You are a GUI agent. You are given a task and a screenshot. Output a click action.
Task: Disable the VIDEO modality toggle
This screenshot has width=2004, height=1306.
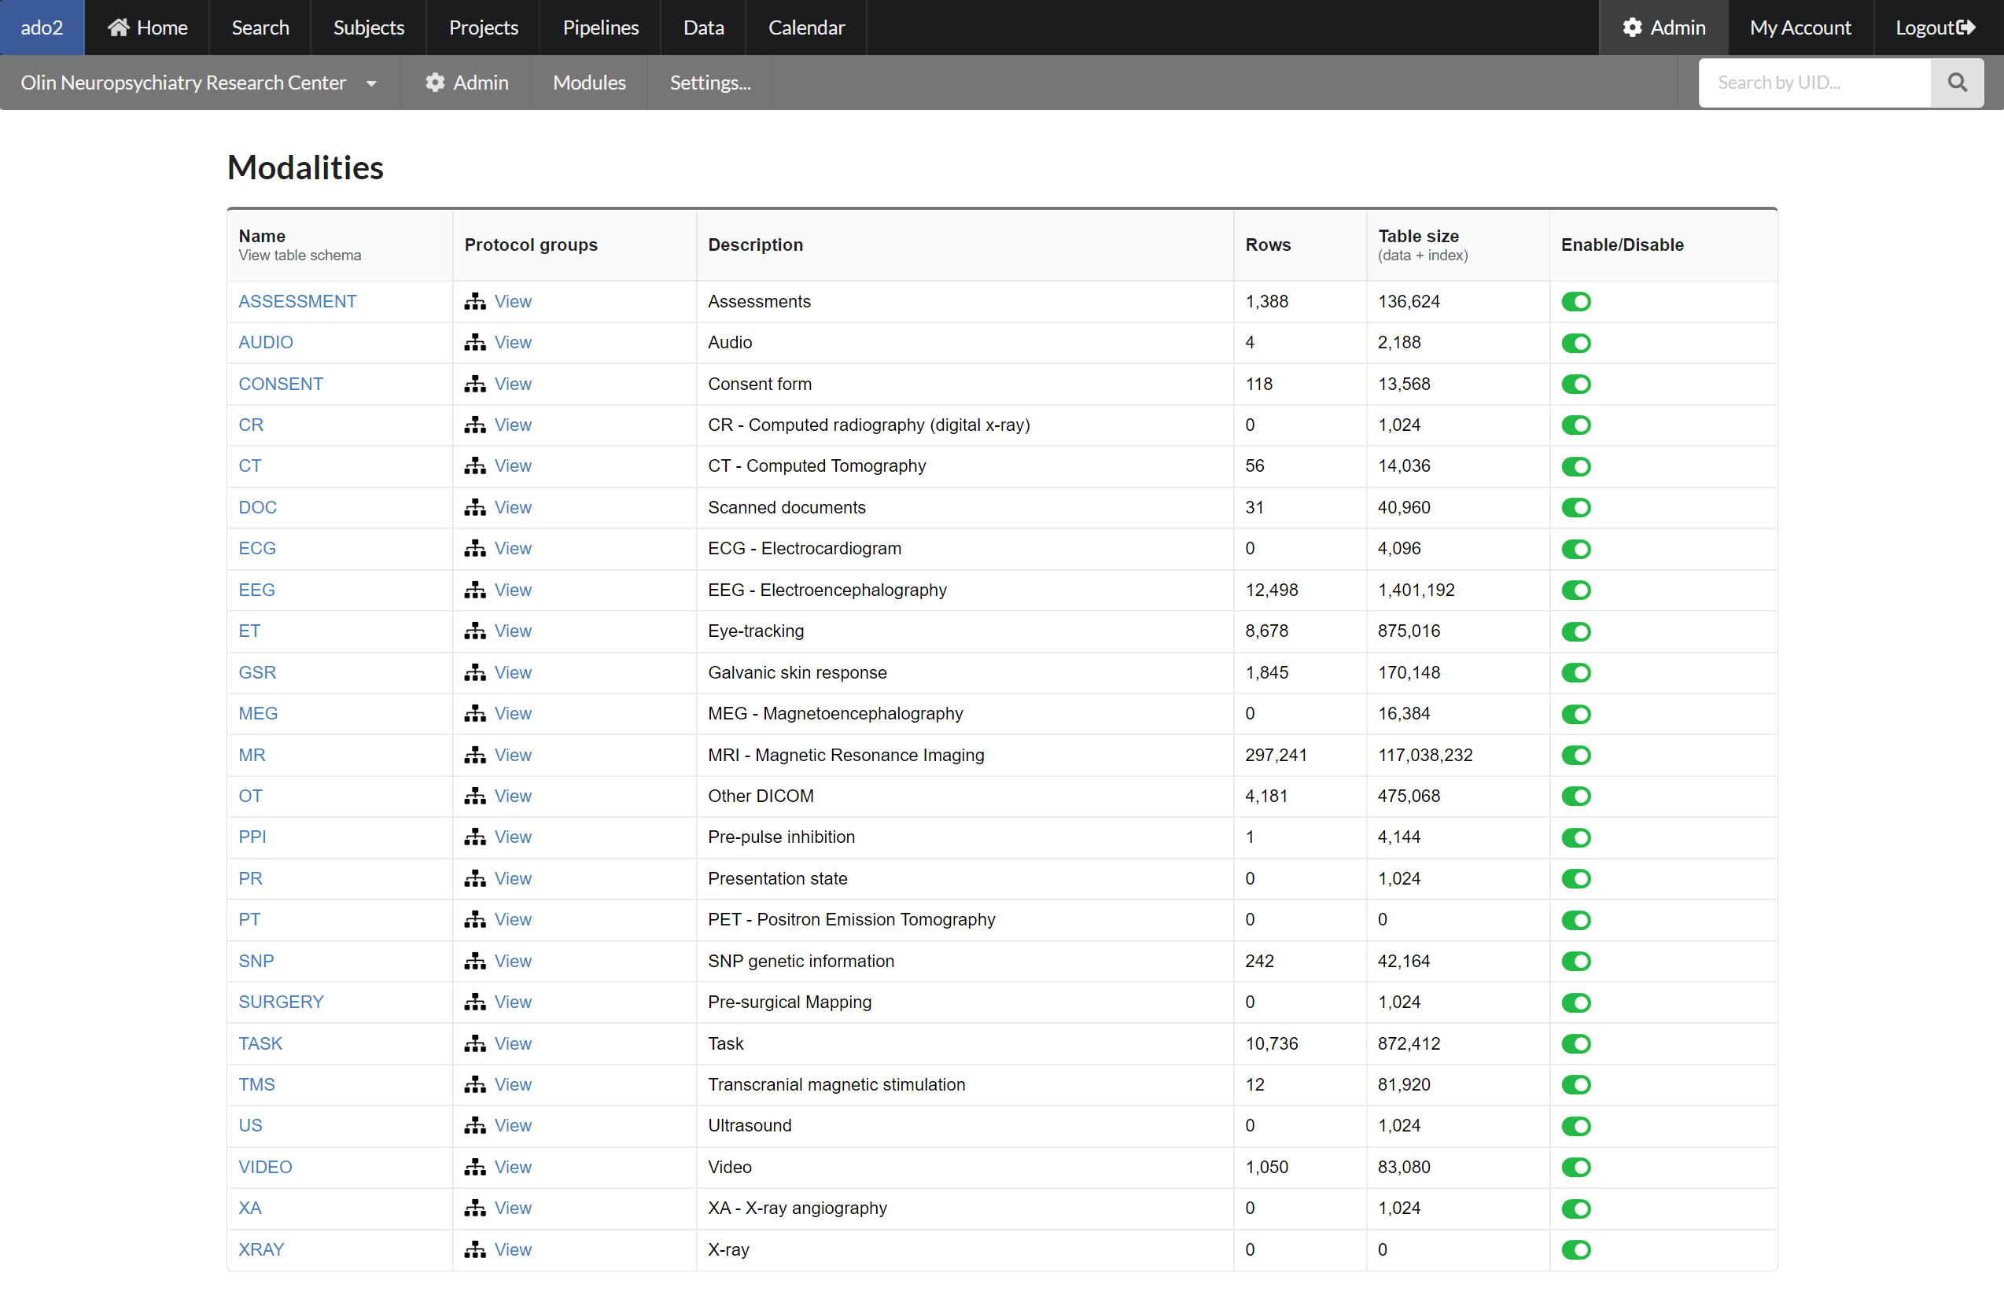1575,1167
